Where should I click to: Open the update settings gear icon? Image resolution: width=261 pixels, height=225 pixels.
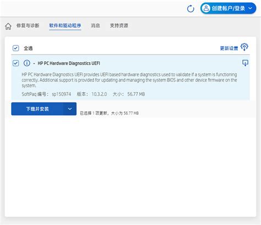click(x=244, y=47)
